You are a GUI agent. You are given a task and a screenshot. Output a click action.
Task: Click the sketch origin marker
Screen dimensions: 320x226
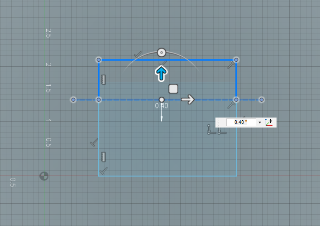[x=44, y=176]
